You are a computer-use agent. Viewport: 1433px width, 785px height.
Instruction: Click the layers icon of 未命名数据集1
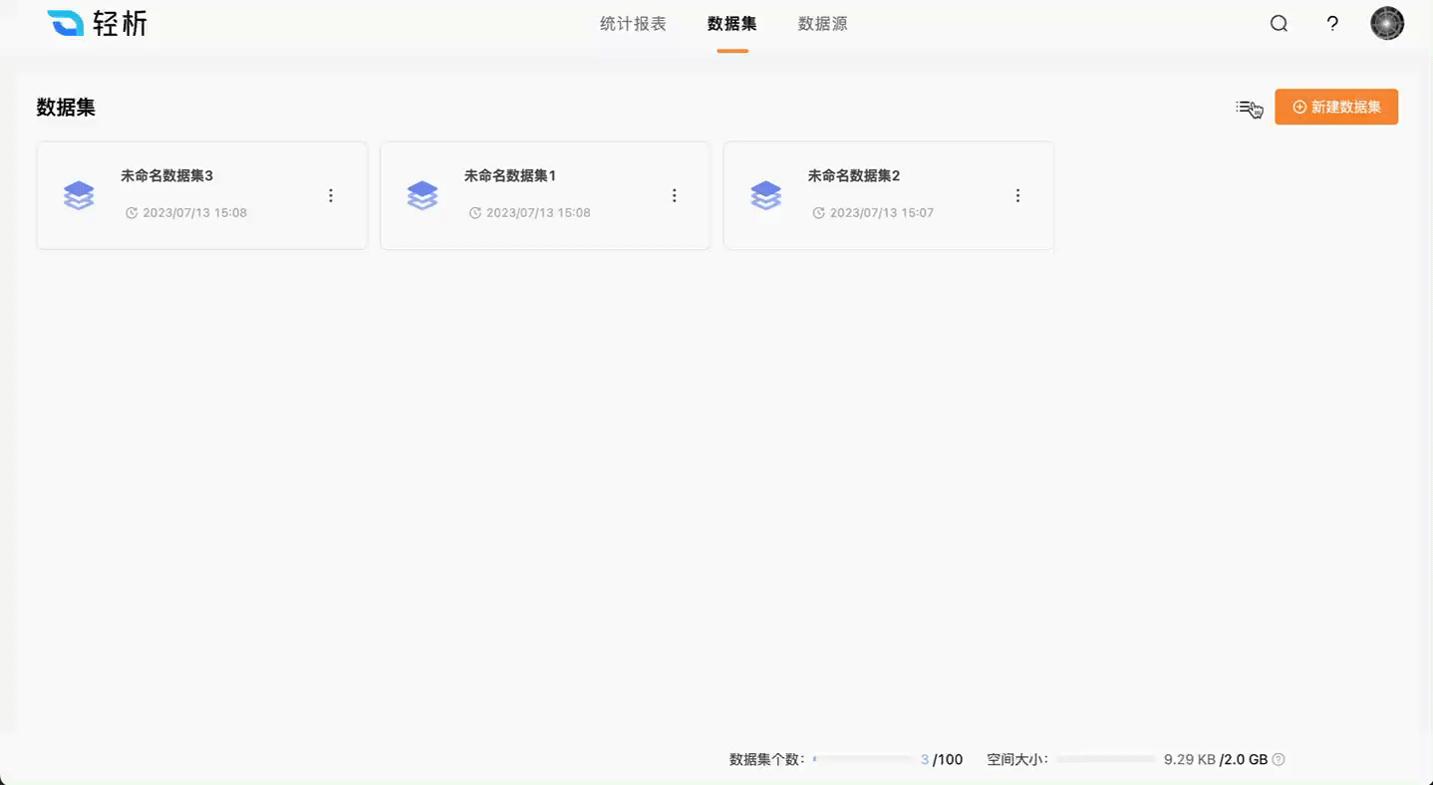coord(423,195)
